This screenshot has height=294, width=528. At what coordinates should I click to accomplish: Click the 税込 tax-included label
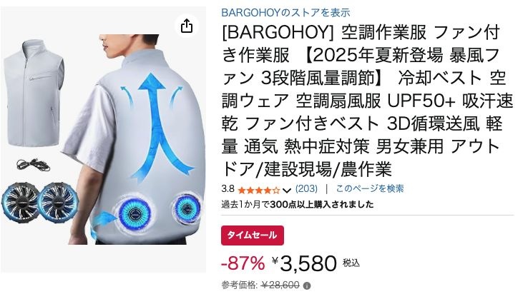click(x=351, y=263)
